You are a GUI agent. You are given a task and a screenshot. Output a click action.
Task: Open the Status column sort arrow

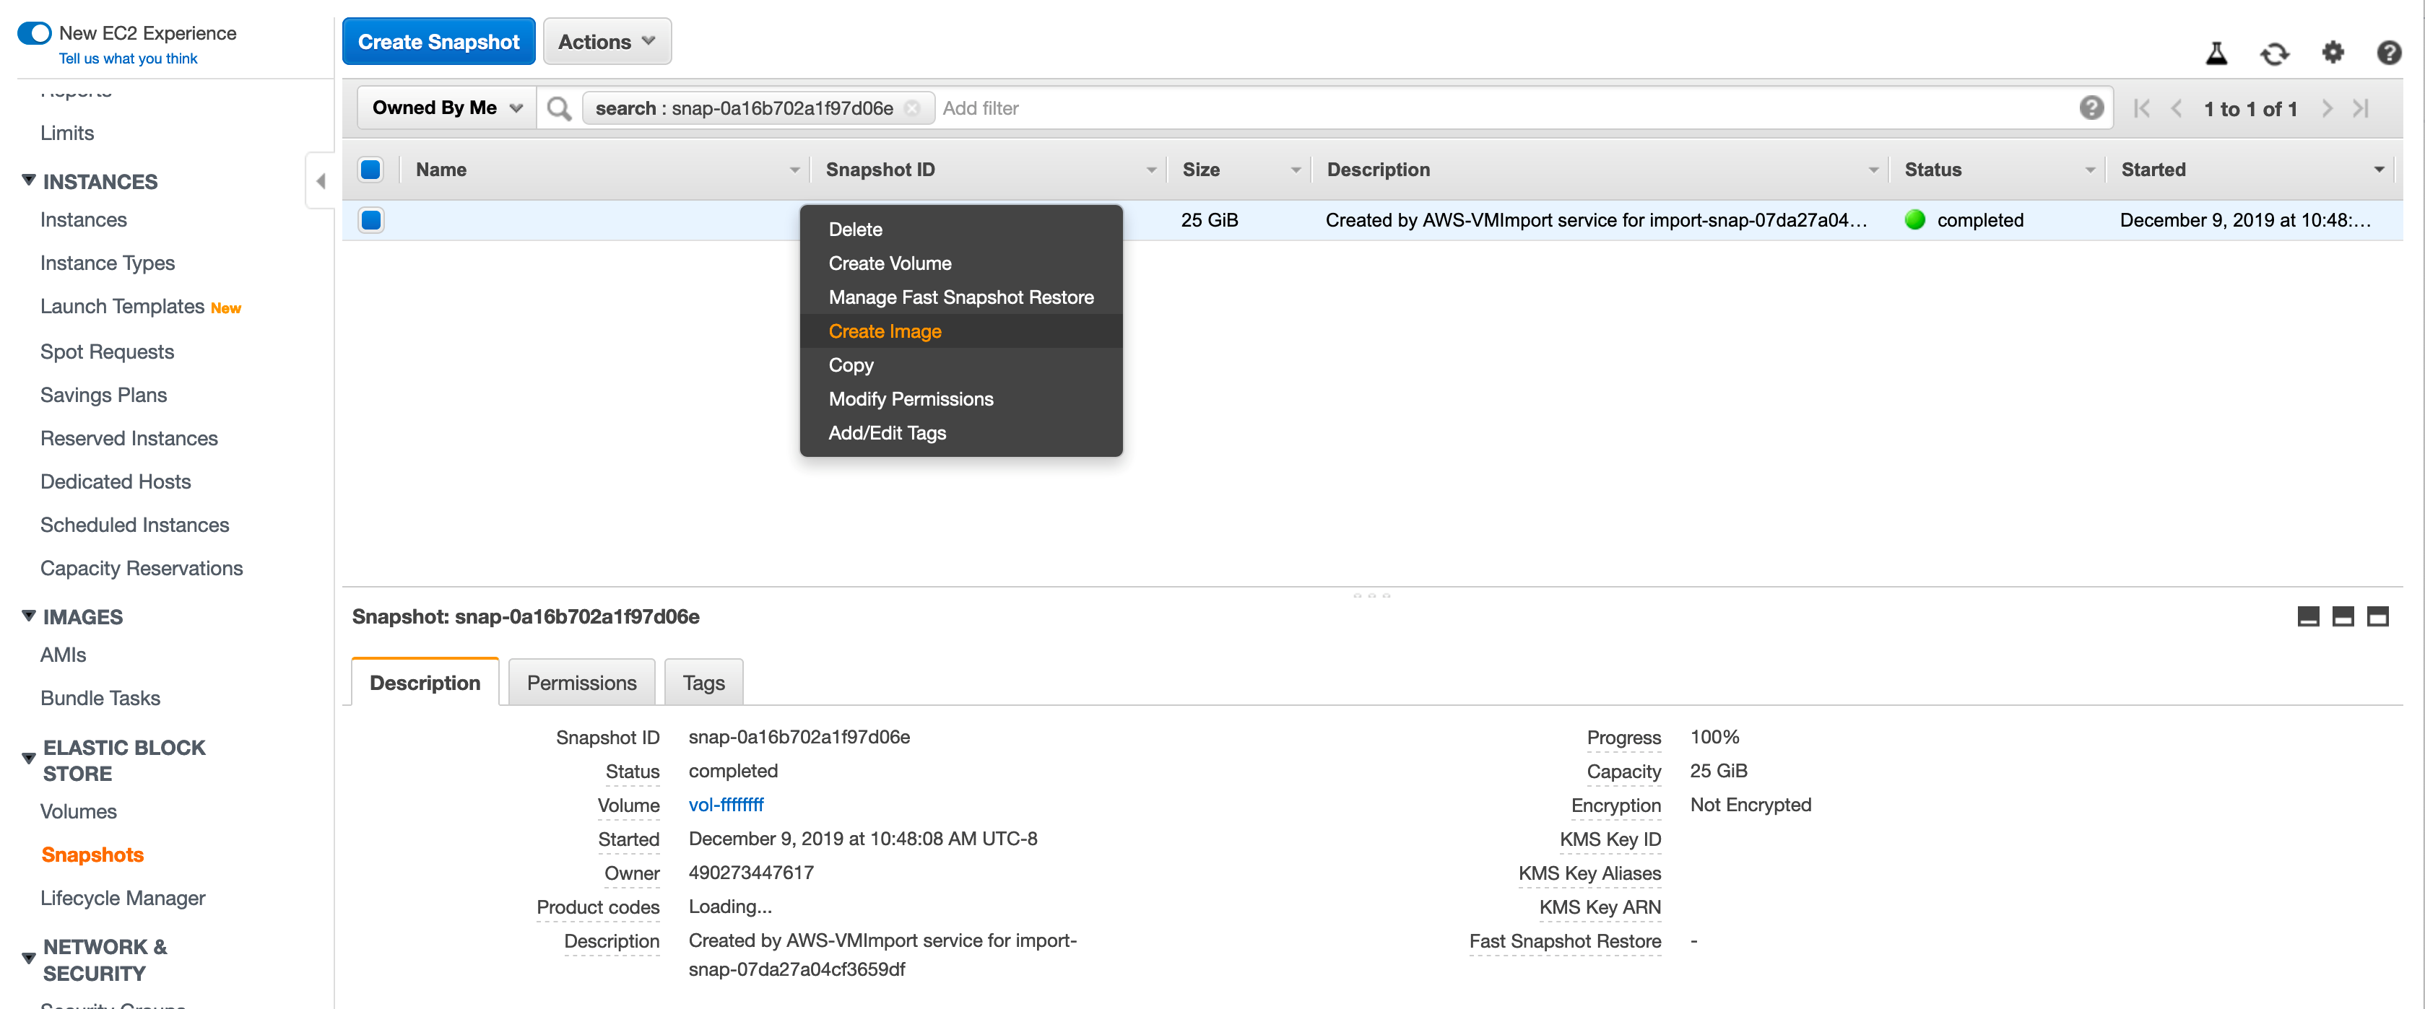coord(2089,170)
